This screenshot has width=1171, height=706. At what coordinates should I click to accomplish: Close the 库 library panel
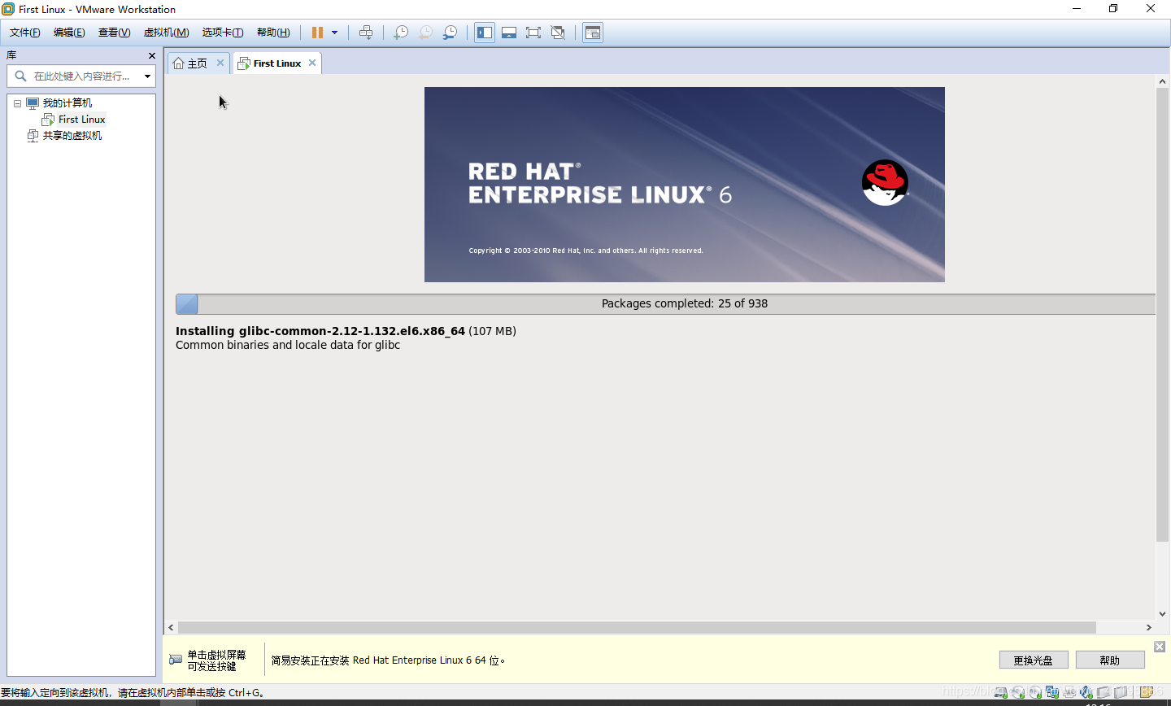click(x=152, y=55)
